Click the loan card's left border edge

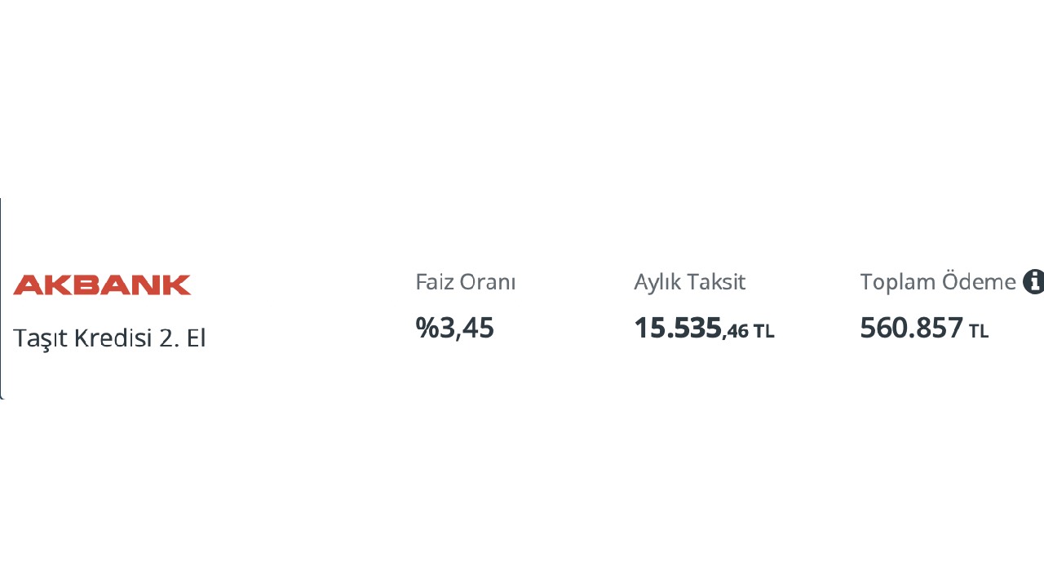[2, 298]
